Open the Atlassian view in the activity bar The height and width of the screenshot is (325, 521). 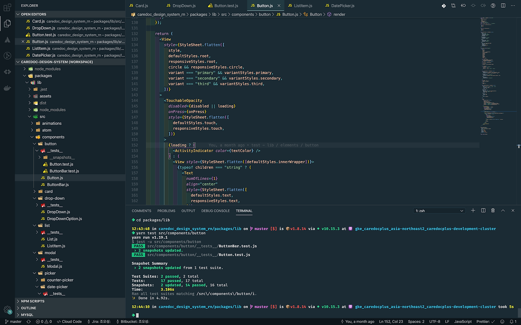tap(7, 40)
